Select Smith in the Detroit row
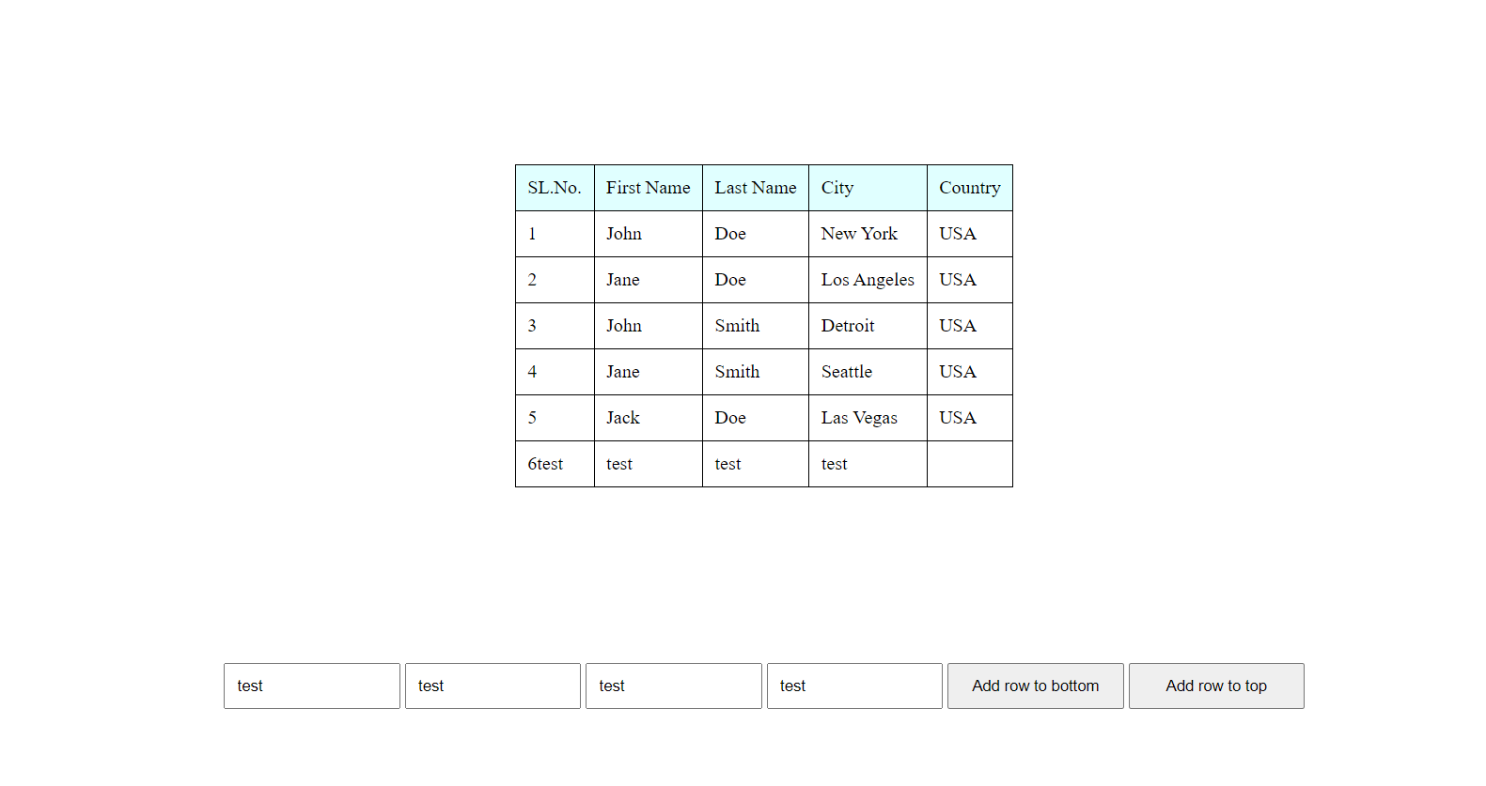Viewport: 1486px width, 786px height. coord(756,326)
